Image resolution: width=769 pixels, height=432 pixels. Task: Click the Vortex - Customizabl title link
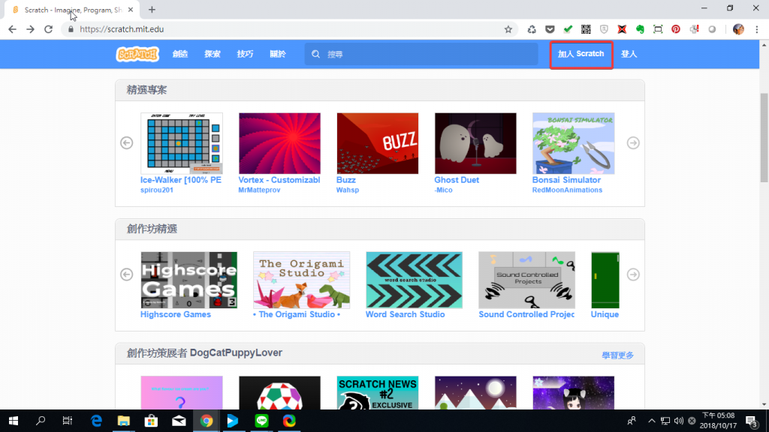click(279, 180)
